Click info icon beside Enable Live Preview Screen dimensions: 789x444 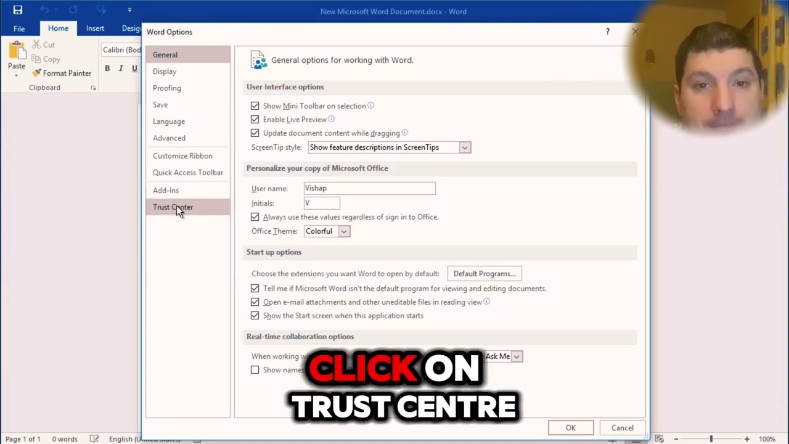pos(331,119)
